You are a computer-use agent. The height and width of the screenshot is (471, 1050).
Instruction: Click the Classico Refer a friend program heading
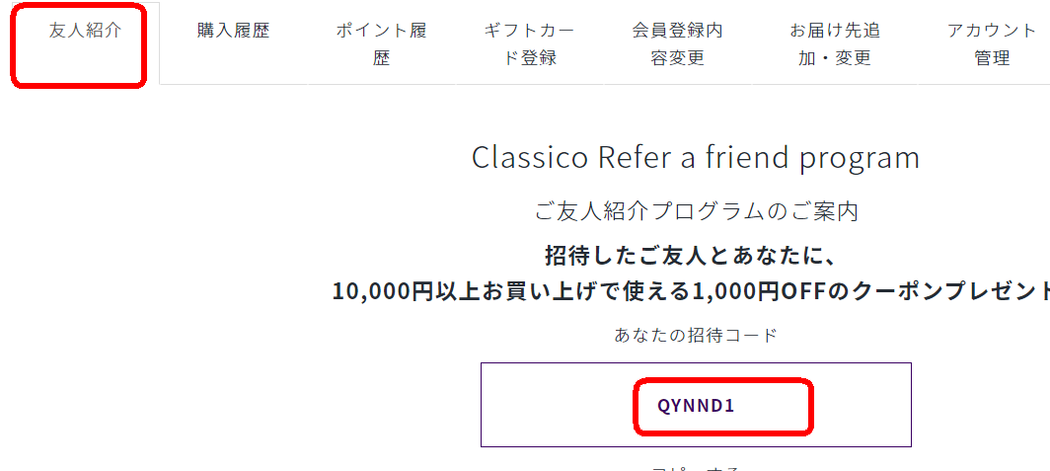point(695,158)
